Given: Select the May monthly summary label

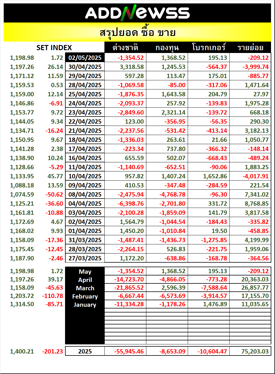Looking at the screenshot, I should (x=85, y=271).
